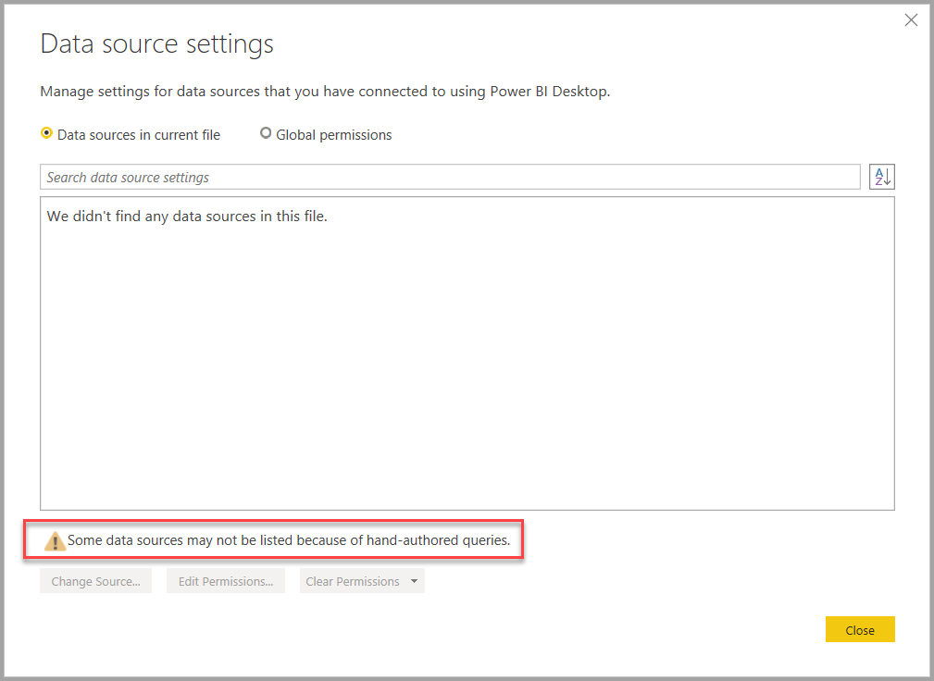The width and height of the screenshot is (934, 681).
Task: Click the "Data sources in current file" label text
Action: (x=139, y=135)
